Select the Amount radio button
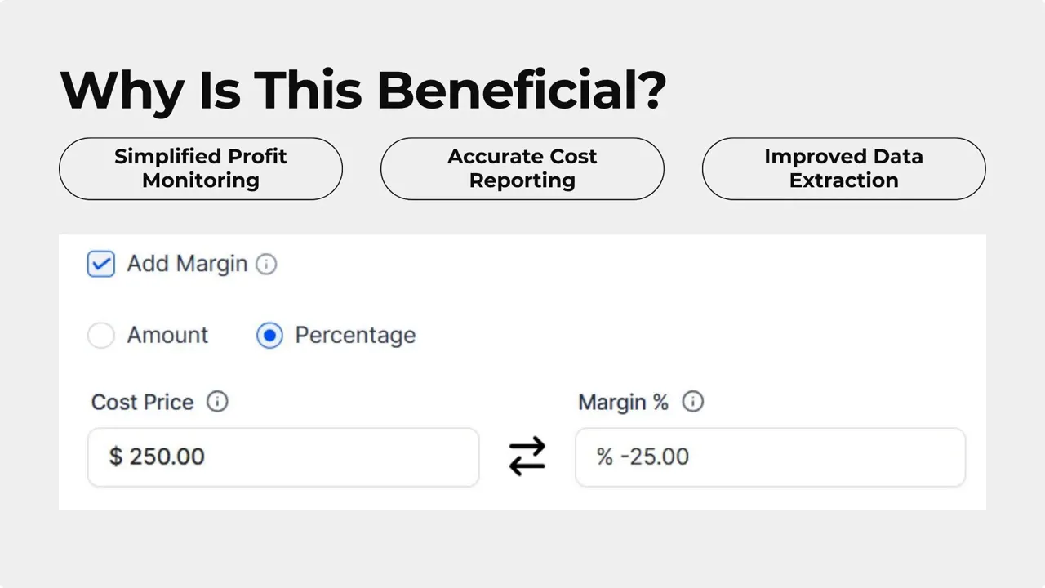1045x588 pixels. tap(100, 335)
